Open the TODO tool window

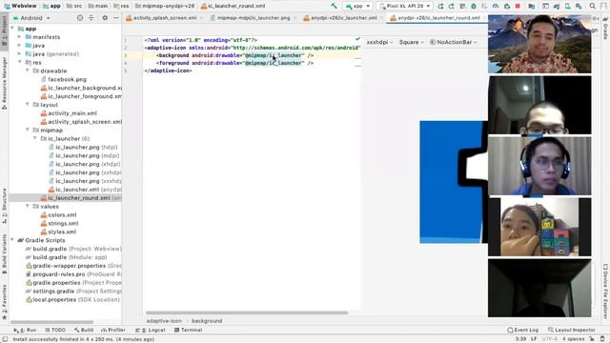coord(55,330)
